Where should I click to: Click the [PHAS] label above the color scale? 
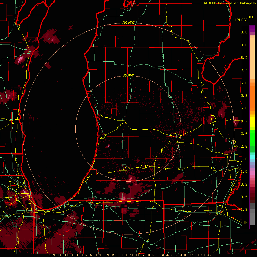[241, 20]
